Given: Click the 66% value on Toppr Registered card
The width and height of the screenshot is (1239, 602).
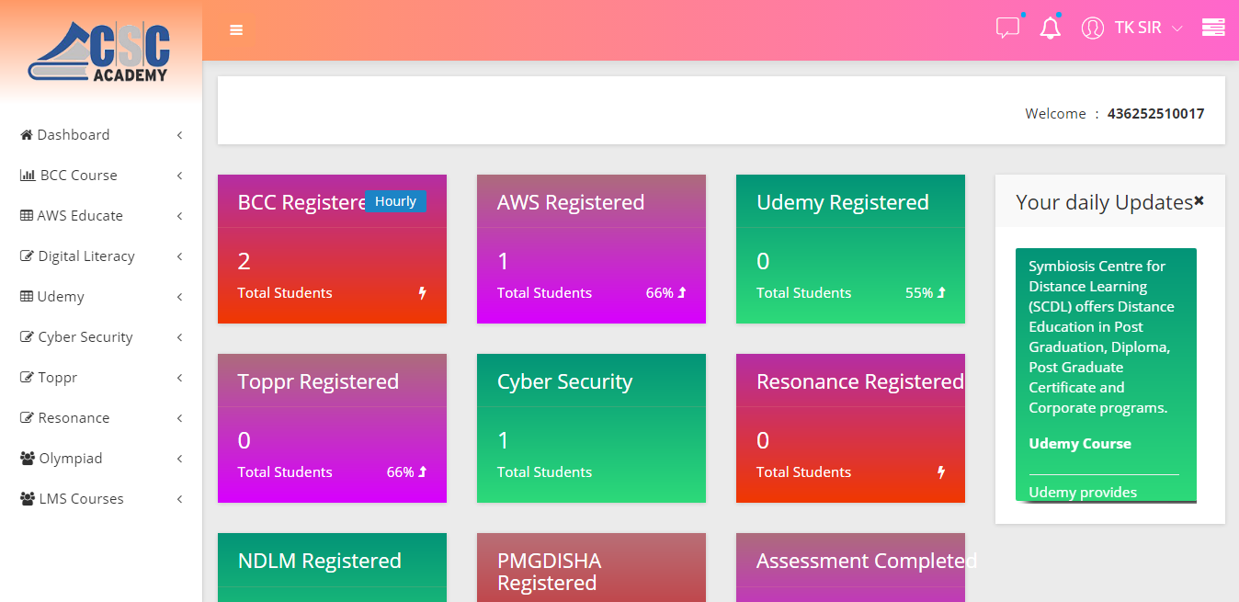Looking at the screenshot, I should click(401, 472).
